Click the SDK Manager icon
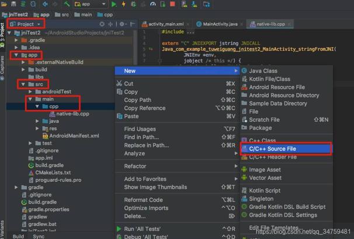The height and width of the screenshot is (239, 354). point(194,4)
